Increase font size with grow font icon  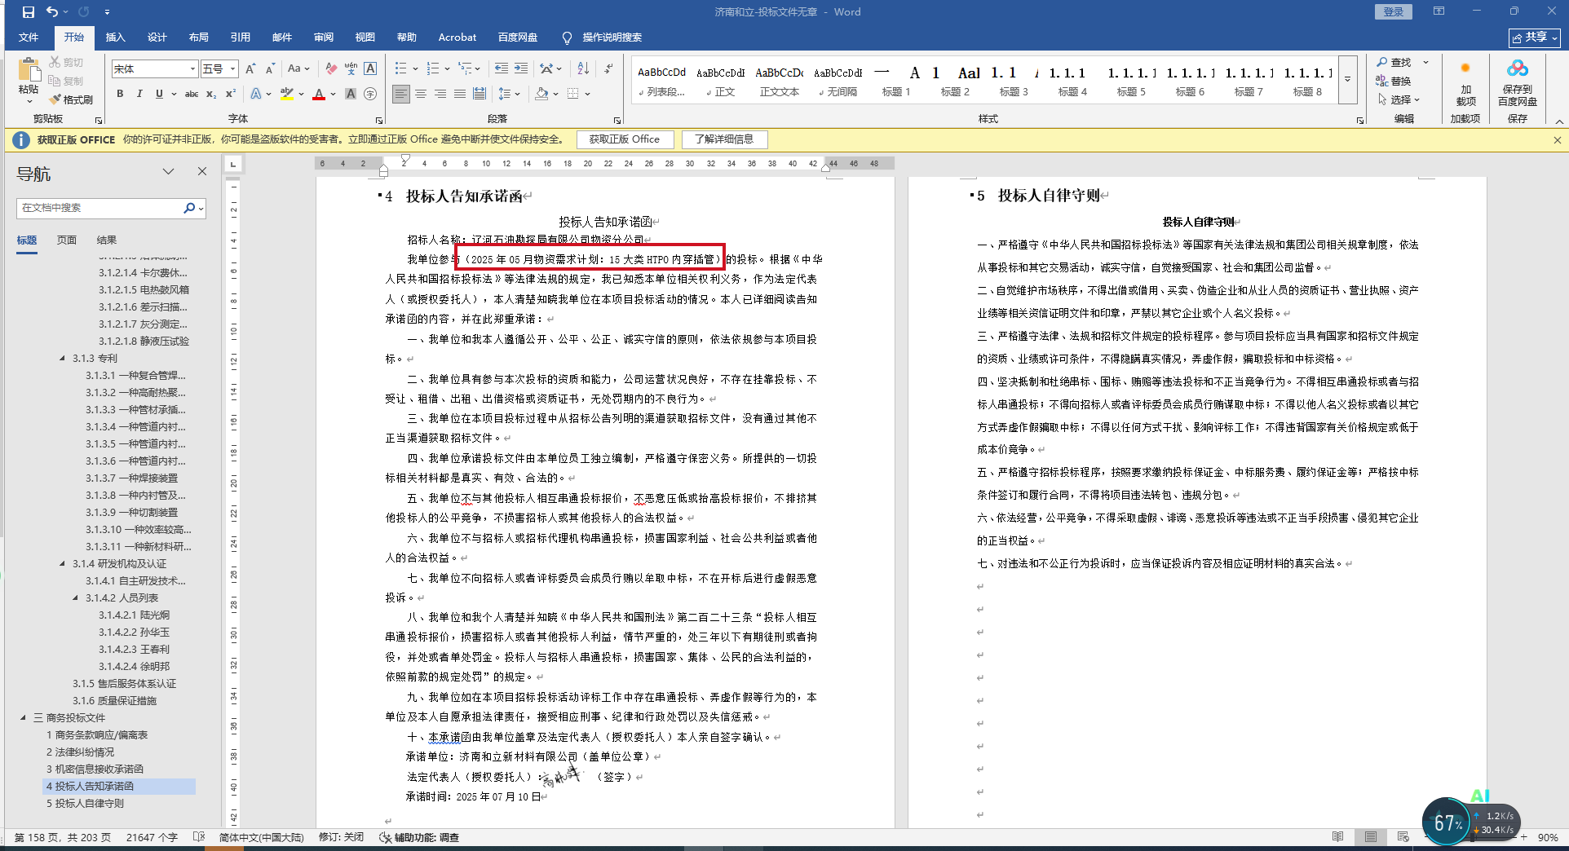(x=250, y=69)
